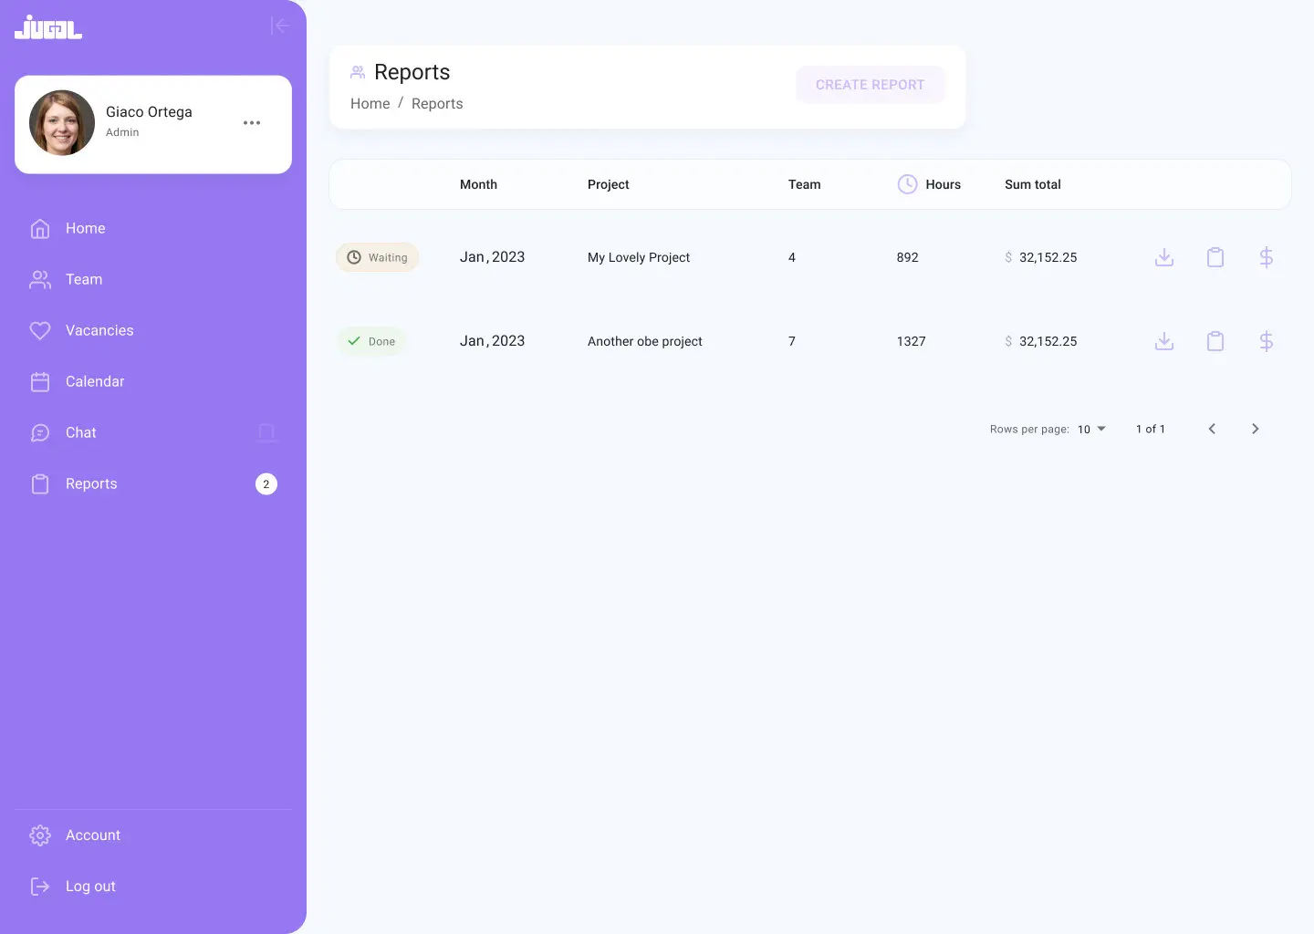Click the Jugl logo
The height and width of the screenshot is (934, 1314).
pyautogui.click(x=48, y=27)
